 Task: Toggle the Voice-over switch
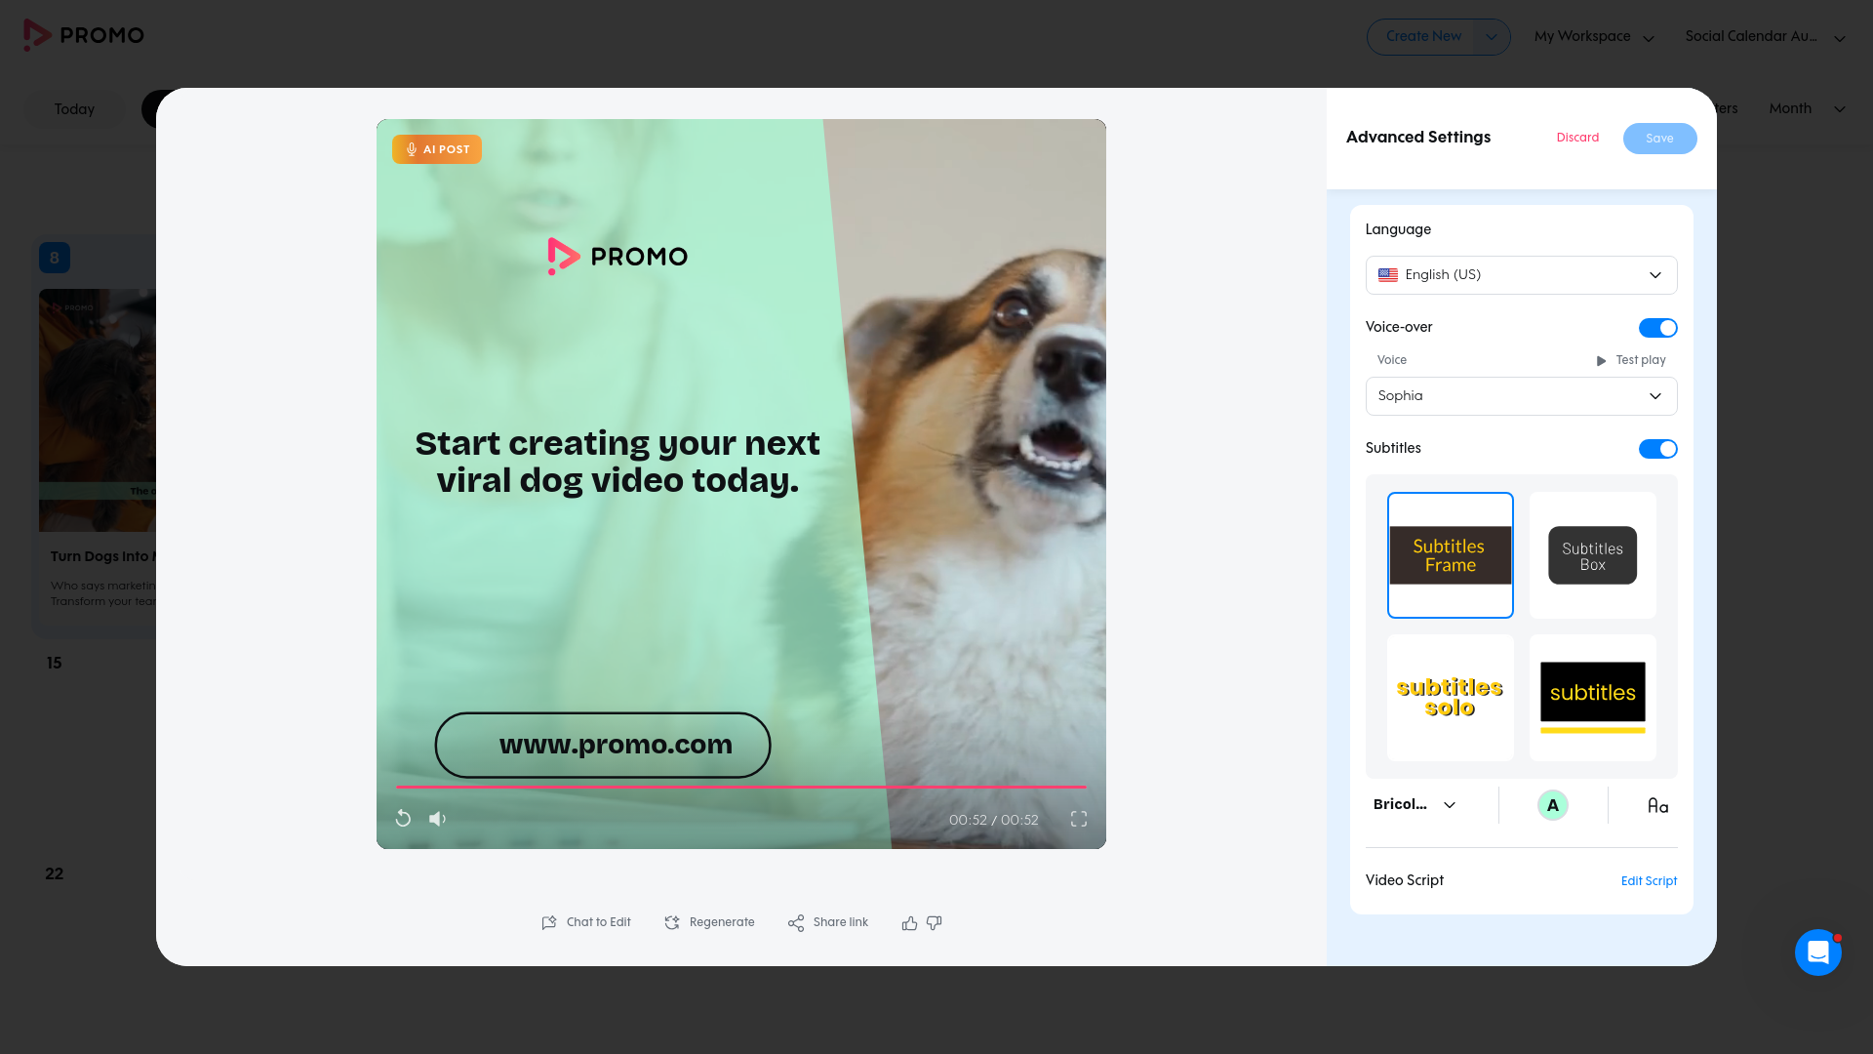pos(1657,328)
